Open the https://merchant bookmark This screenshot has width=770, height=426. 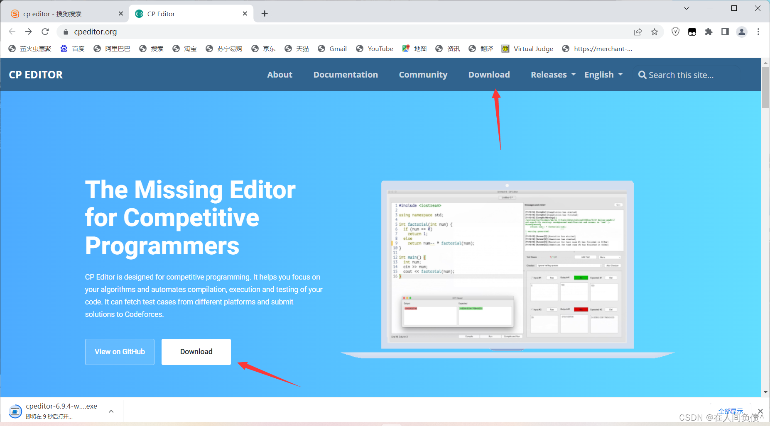597,49
